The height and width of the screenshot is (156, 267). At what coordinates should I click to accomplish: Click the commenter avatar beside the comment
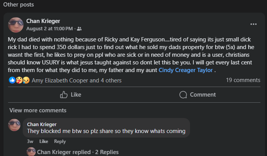(x=15, y=125)
